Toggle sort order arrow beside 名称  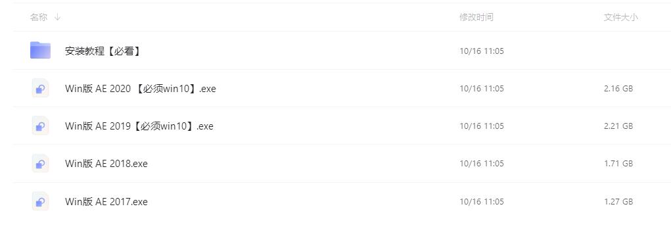57,17
